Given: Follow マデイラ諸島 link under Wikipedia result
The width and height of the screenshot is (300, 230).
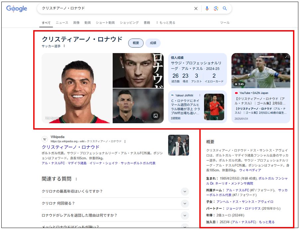Looking at the screenshot, I should pyautogui.click(x=77, y=163).
